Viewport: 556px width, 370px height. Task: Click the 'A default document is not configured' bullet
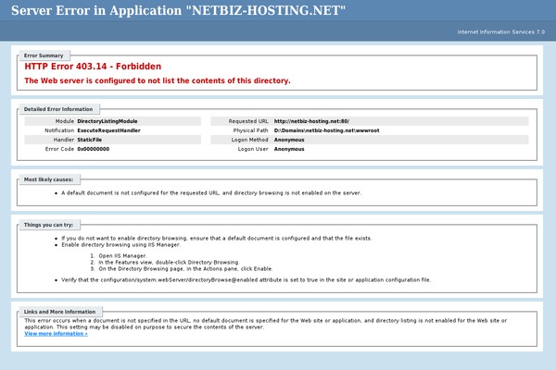pyautogui.click(x=211, y=193)
